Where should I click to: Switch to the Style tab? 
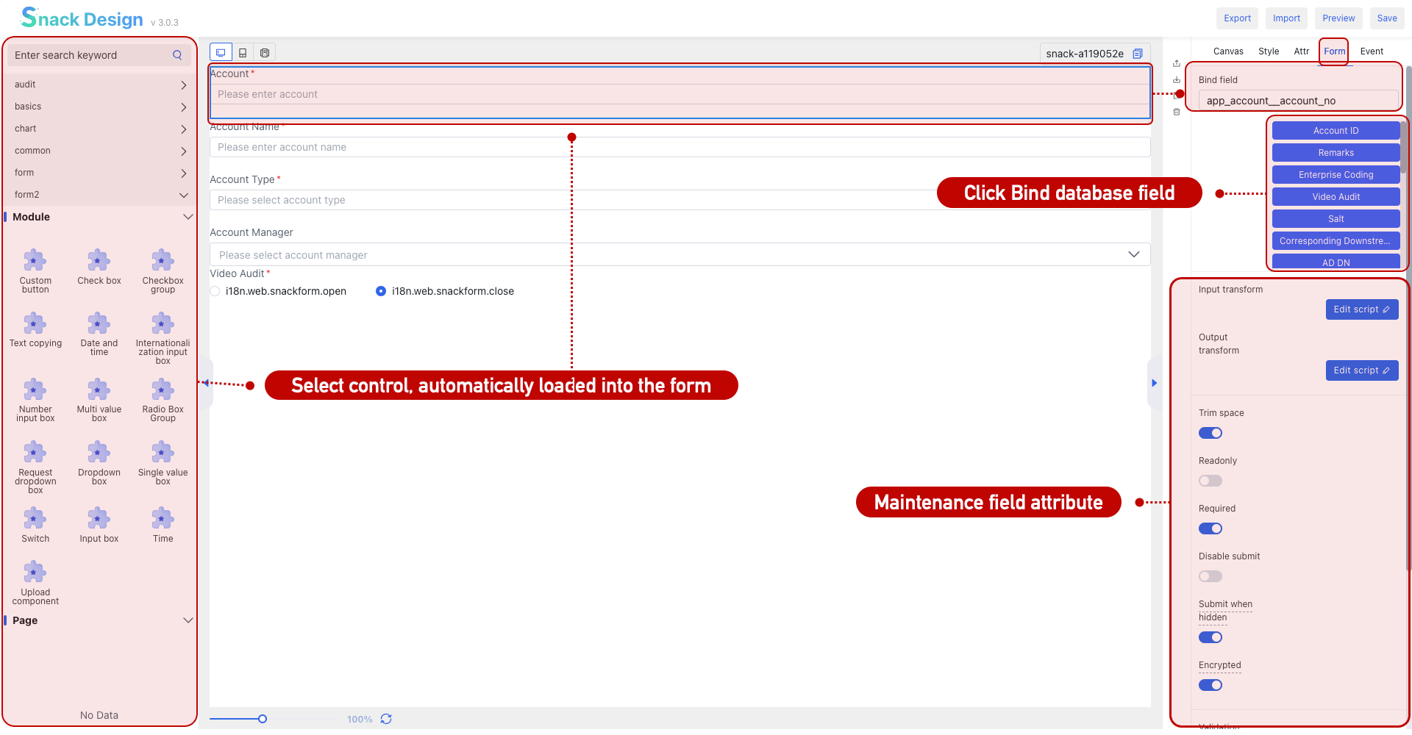[x=1269, y=51]
